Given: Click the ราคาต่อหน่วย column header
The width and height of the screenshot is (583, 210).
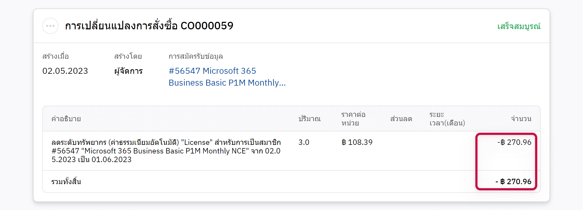Looking at the screenshot, I should coord(353,119).
